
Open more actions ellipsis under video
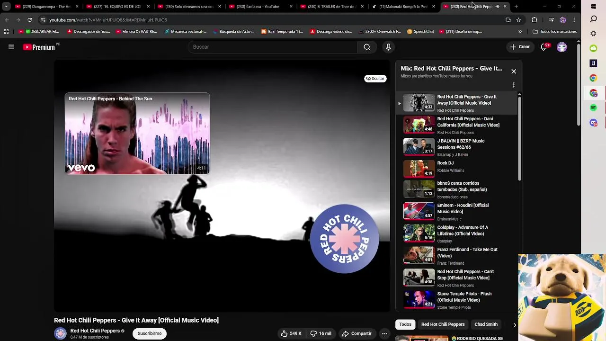[384, 333]
